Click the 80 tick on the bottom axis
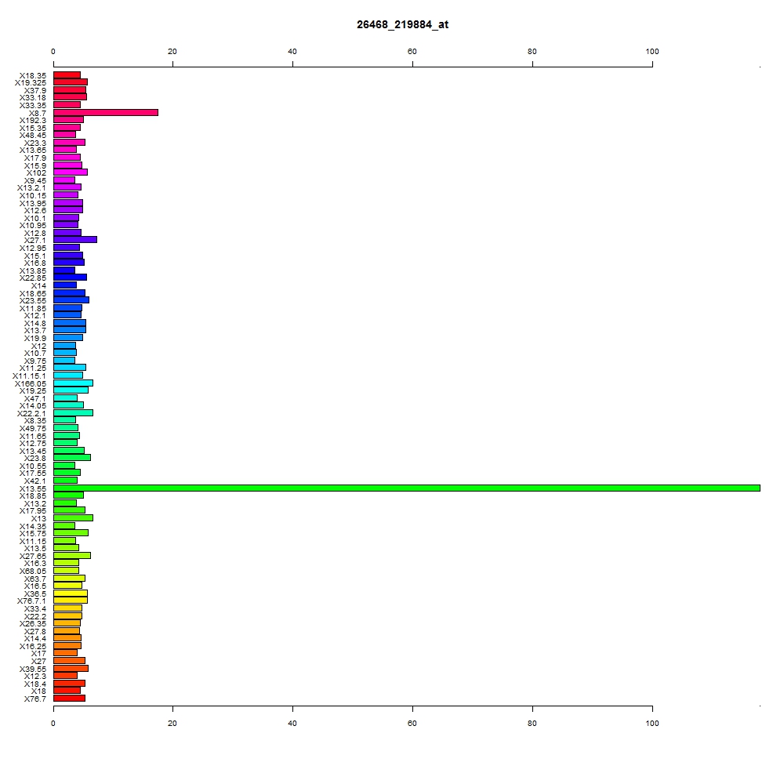This screenshot has width=784, height=784. coord(532,724)
